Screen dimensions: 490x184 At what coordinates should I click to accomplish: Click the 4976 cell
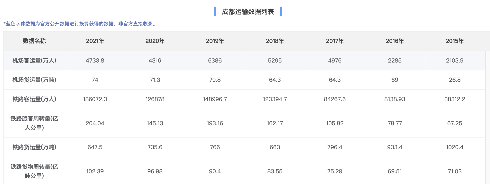pos(335,60)
